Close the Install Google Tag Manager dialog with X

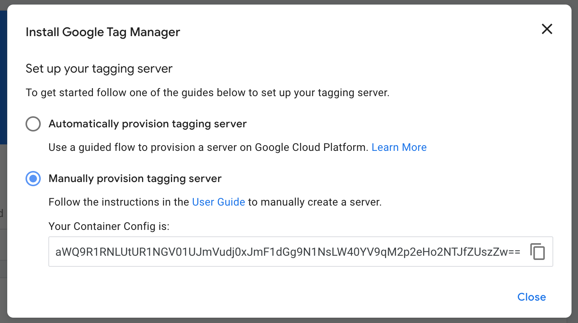[x=547, y=29]
